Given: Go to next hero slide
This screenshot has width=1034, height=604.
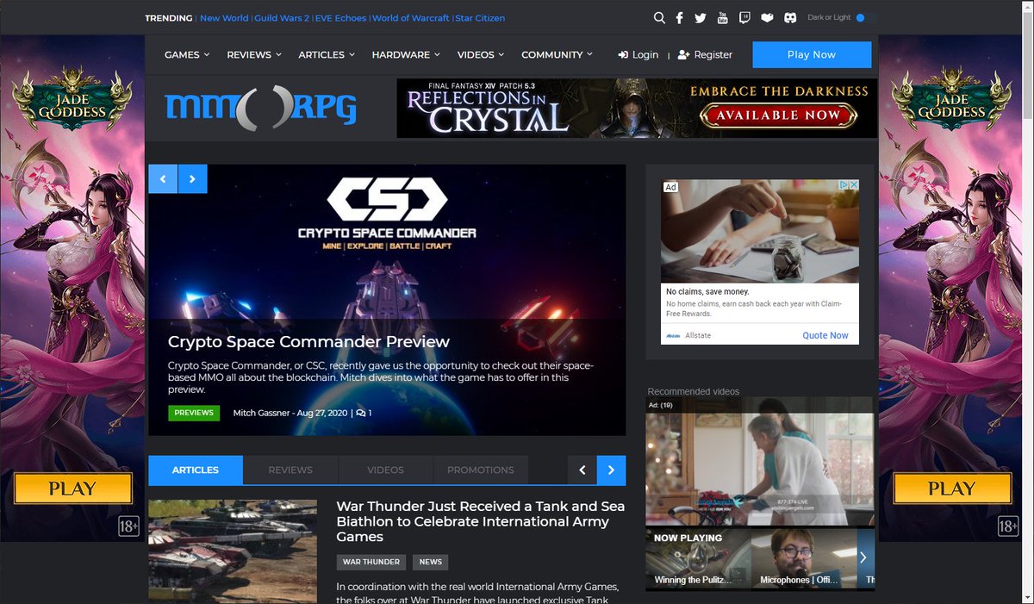Looking at the screenshot, I should 192,178.
